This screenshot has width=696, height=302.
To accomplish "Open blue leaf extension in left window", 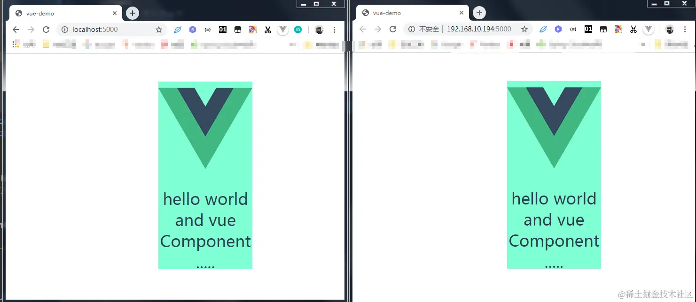I will (x=177, y=30).
